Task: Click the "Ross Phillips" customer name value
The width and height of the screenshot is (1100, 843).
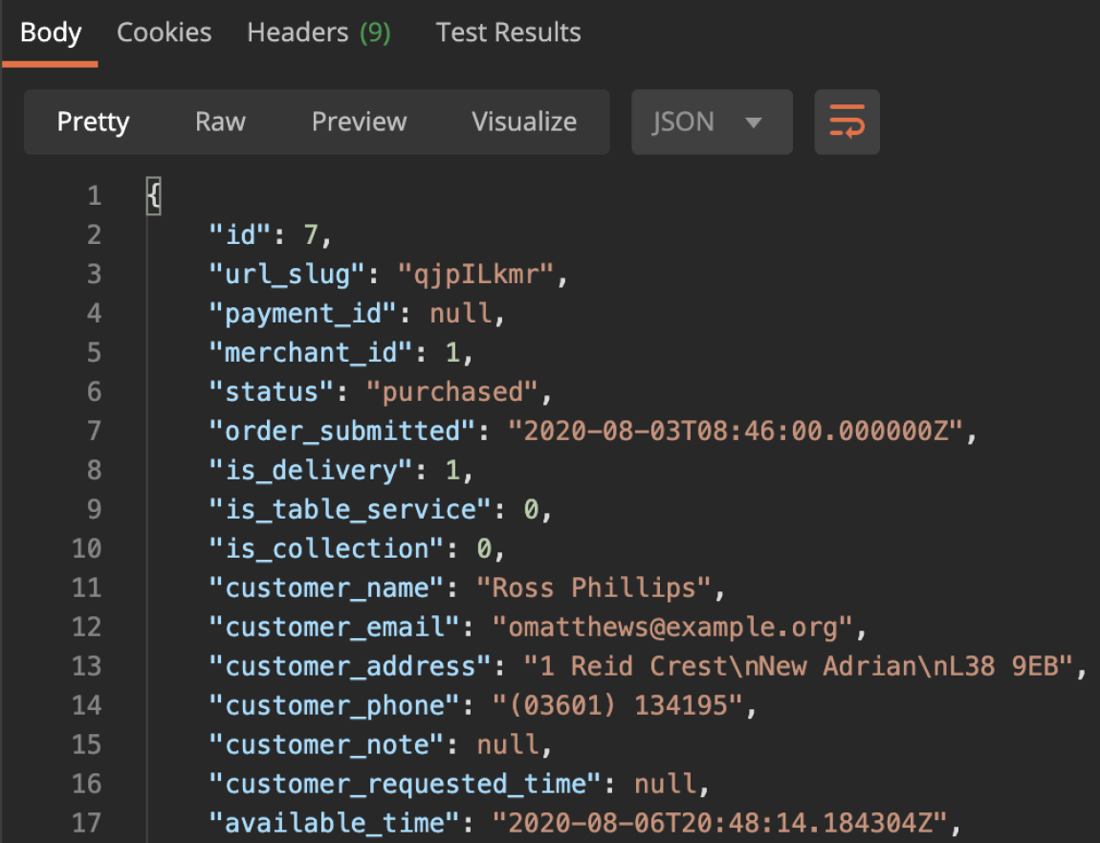Action: coord(593,588)
